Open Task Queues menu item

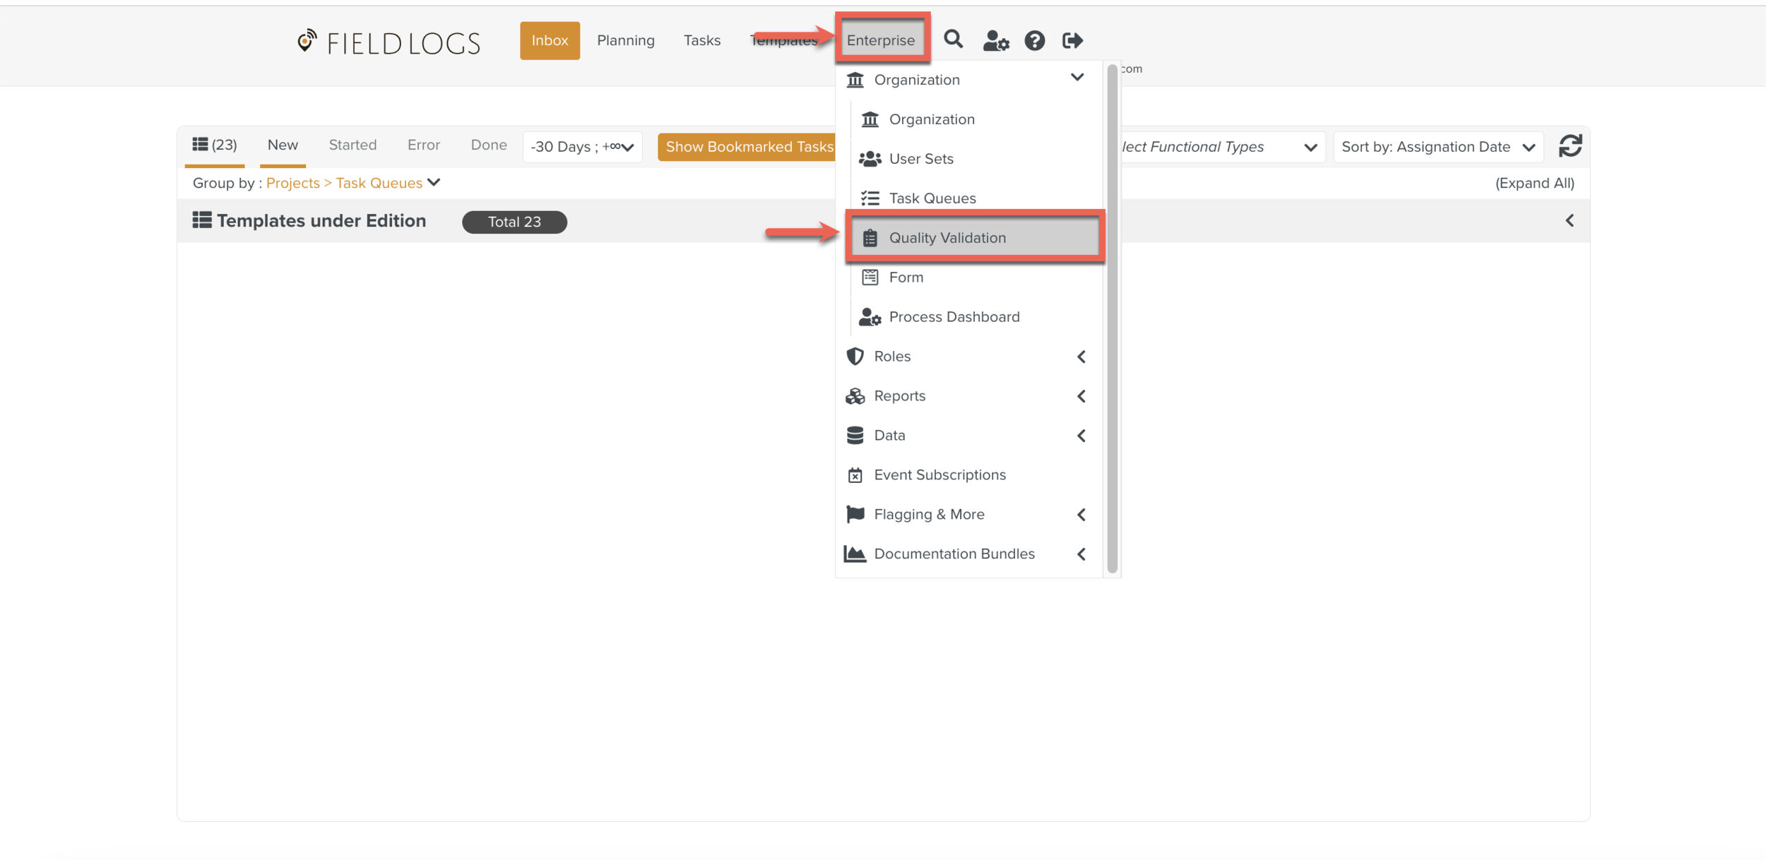932,198
